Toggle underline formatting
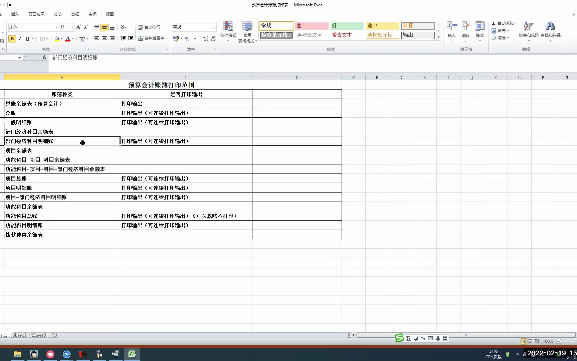577x361 pixels. [27, 38]
